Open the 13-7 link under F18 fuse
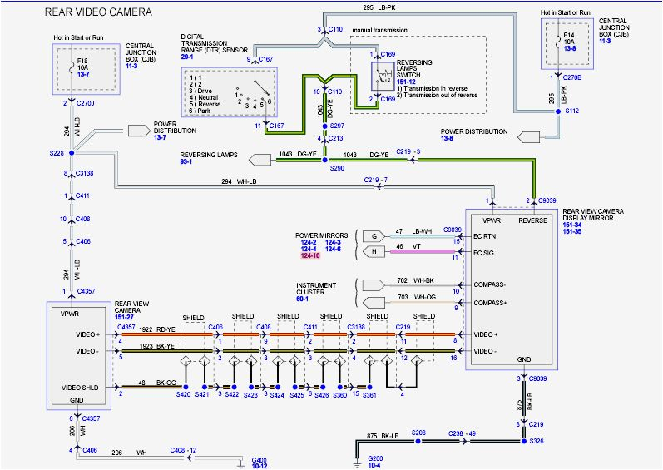 (x=83, y=74)
